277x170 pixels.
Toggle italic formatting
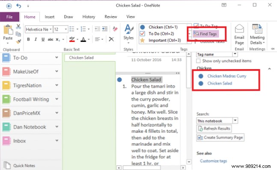tap(36, 39)
